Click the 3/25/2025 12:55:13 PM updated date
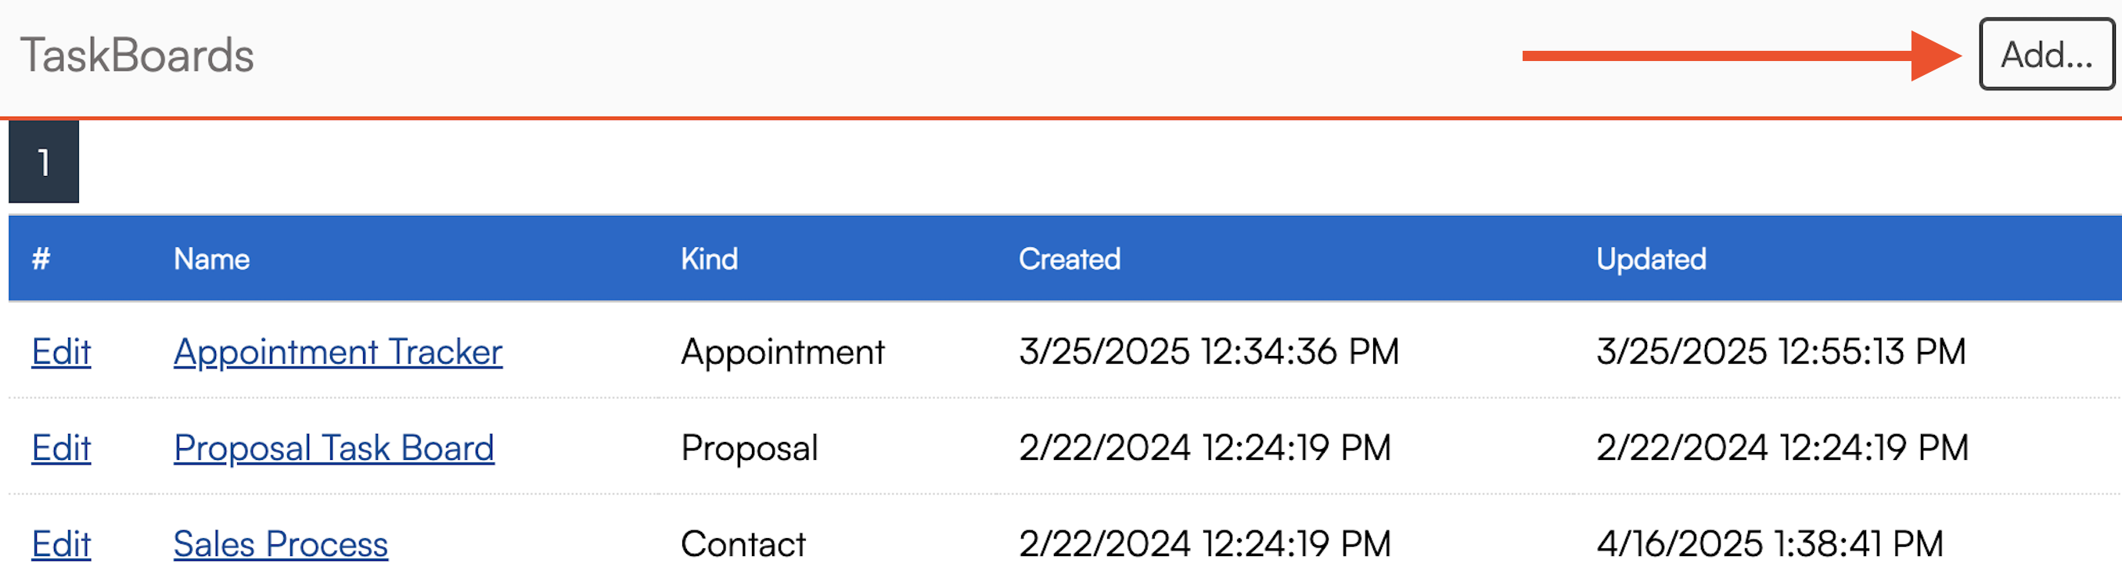The height and width of the screenshot is (571, 2122). click(x=1780, y=353)
